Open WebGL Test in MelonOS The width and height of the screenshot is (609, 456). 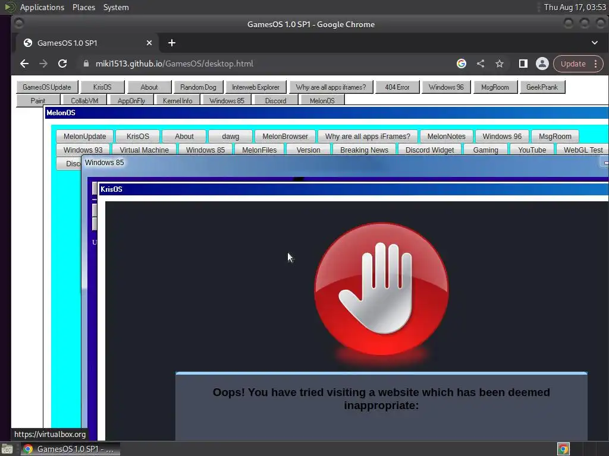click(x=583, y=150)
